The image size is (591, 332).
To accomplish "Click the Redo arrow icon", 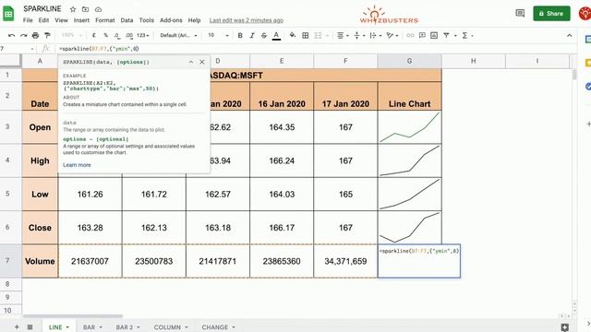I will (23, 35).
